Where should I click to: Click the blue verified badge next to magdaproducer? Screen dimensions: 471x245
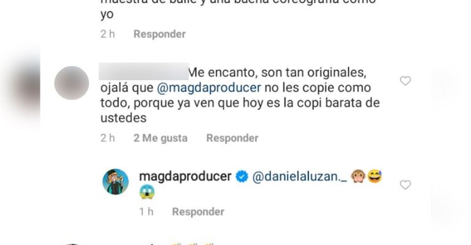pos(242,176)
